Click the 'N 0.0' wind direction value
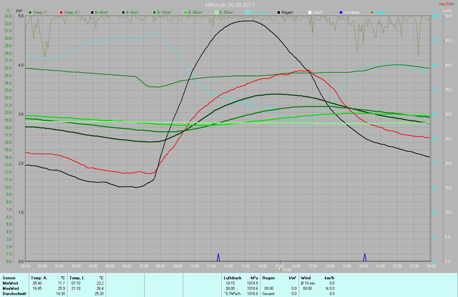 [x=330, y=288]
